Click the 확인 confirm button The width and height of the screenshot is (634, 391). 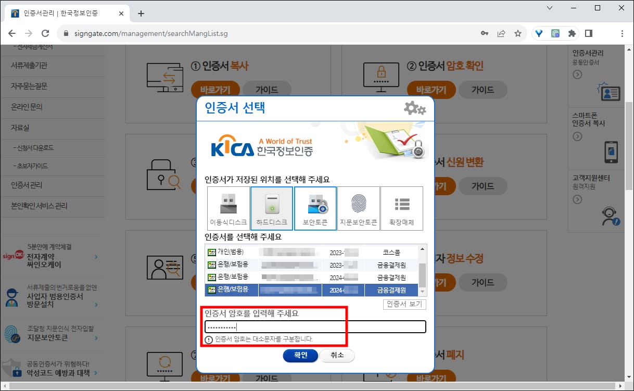tap(300, 356)
